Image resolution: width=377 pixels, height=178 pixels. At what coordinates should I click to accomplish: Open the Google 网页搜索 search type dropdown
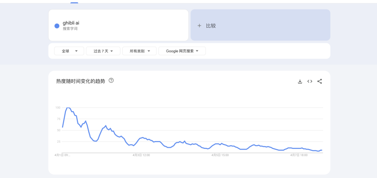[182, 51]
